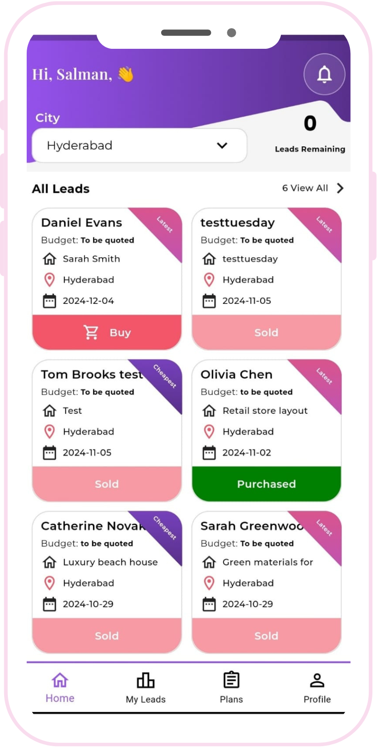
Task: Click the green Purchased button
Action: point(266,484)
